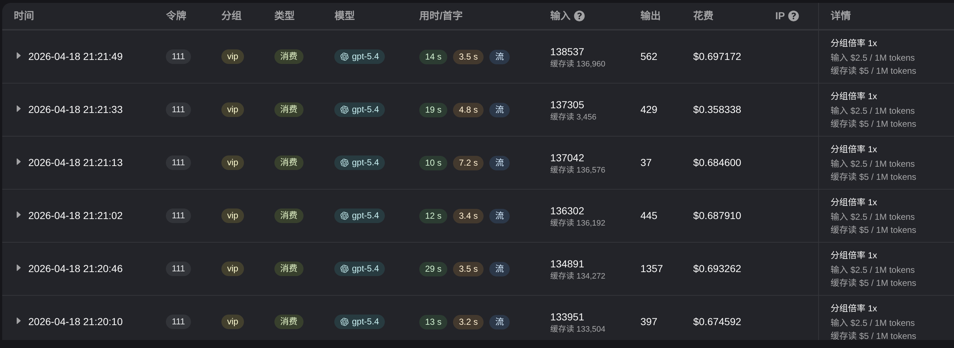The height and width of the screenshot is (348, 954).
Task: Click the help icon beside IP header
Action: (793, 16)
